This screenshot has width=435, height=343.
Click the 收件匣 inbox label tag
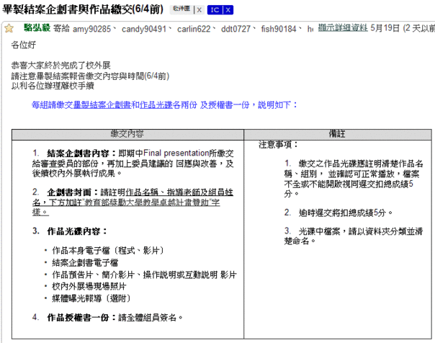181,10
